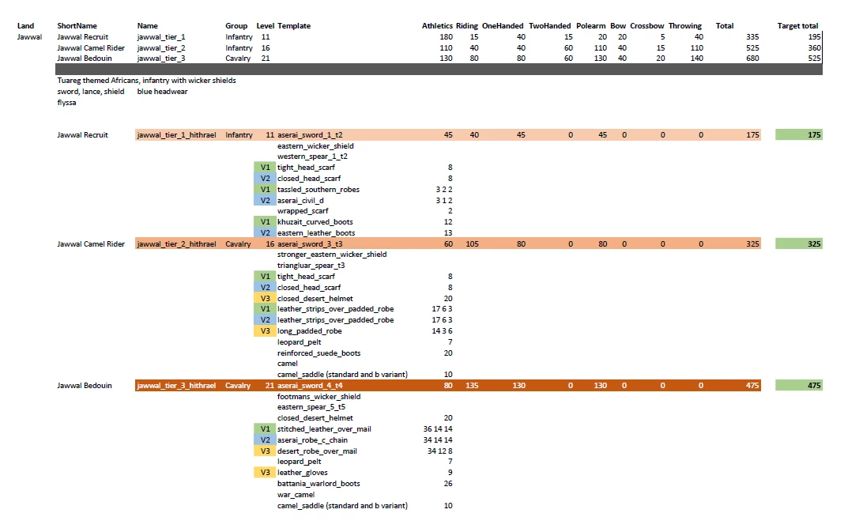Click the V2 tag beside aserai_robe_c_chain

(265, 440)
